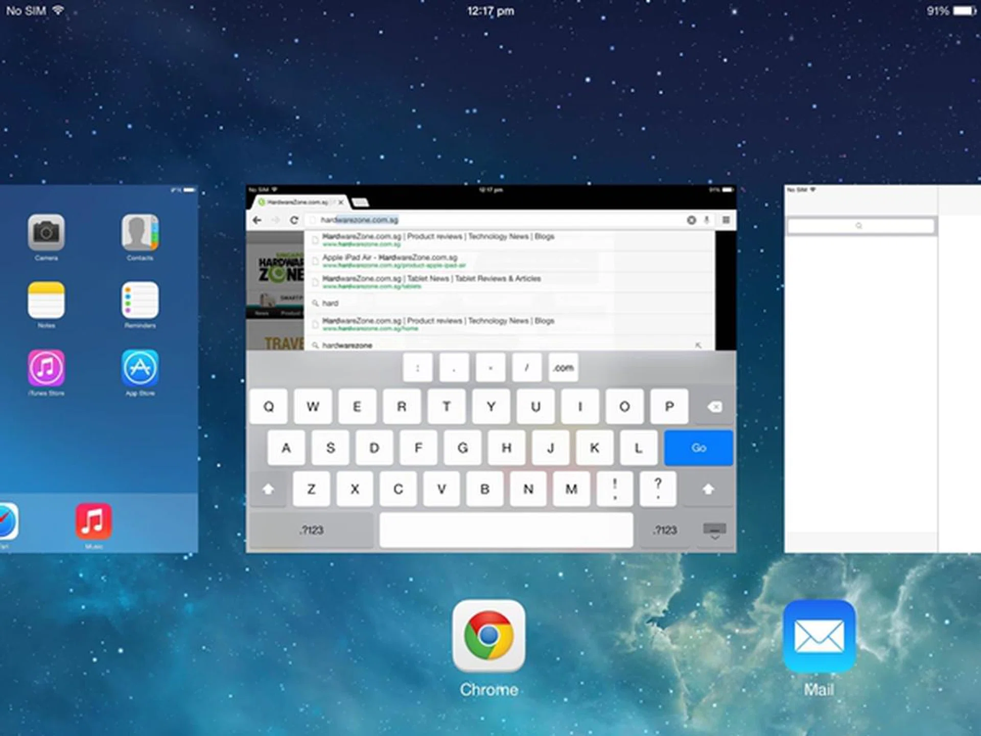Tap the Mail search field in its preview
Viewport: 981px width, 736px height.
(x=860, y=226)
